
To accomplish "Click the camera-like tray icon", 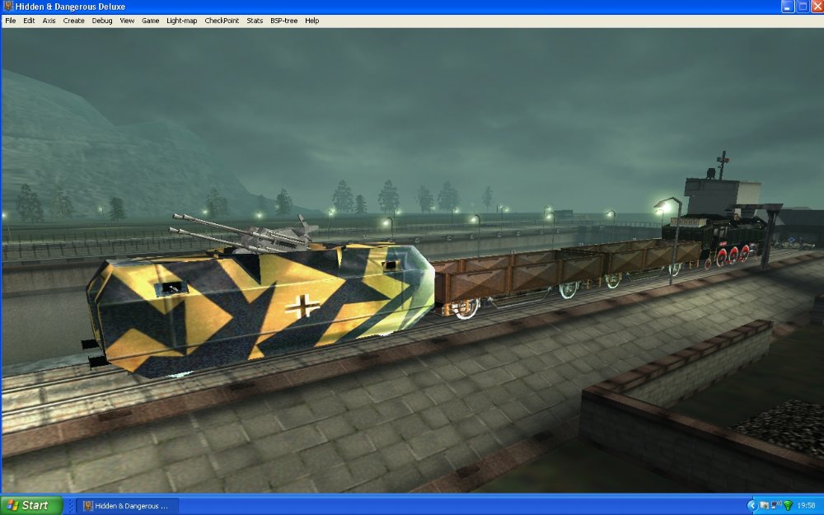I will (764, 506).
